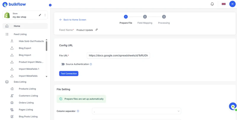Go Back to Home Screen
Image resolution: width=237 pixels, height=120 pixels.
(73, 20)
